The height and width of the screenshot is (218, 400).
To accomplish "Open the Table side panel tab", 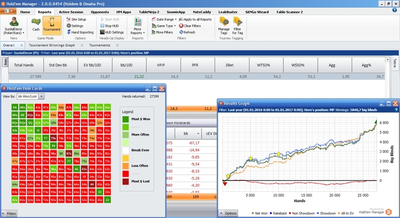I will click(x=395, y=63).
